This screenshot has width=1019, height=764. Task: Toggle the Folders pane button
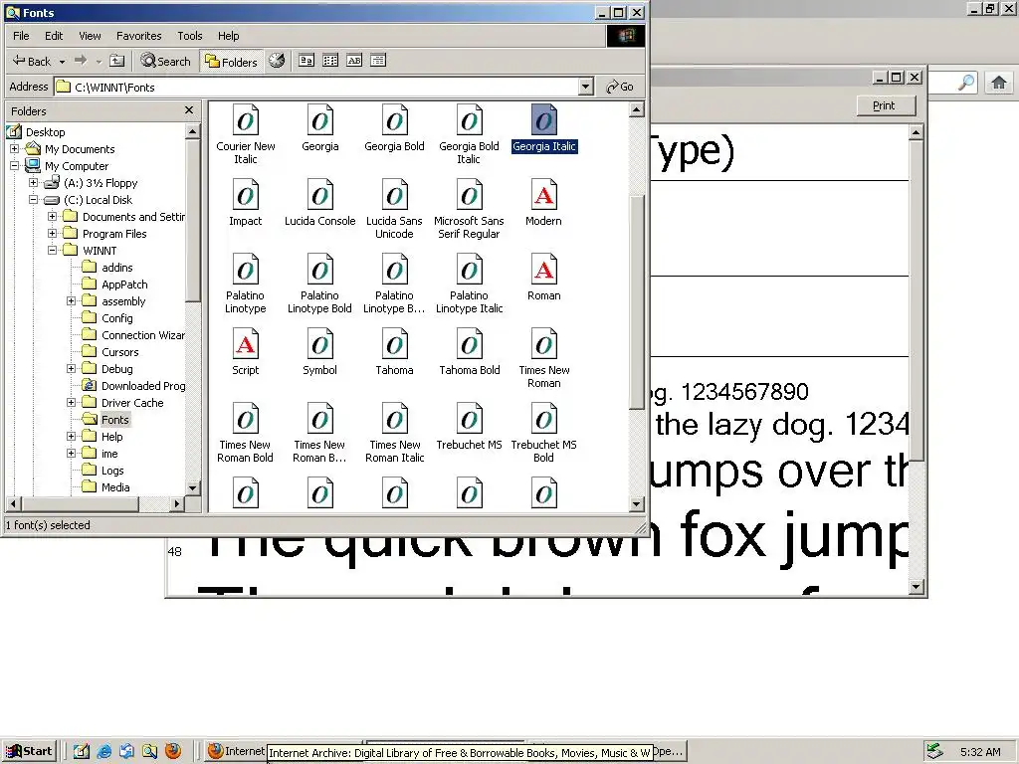(x=231, y=62)
